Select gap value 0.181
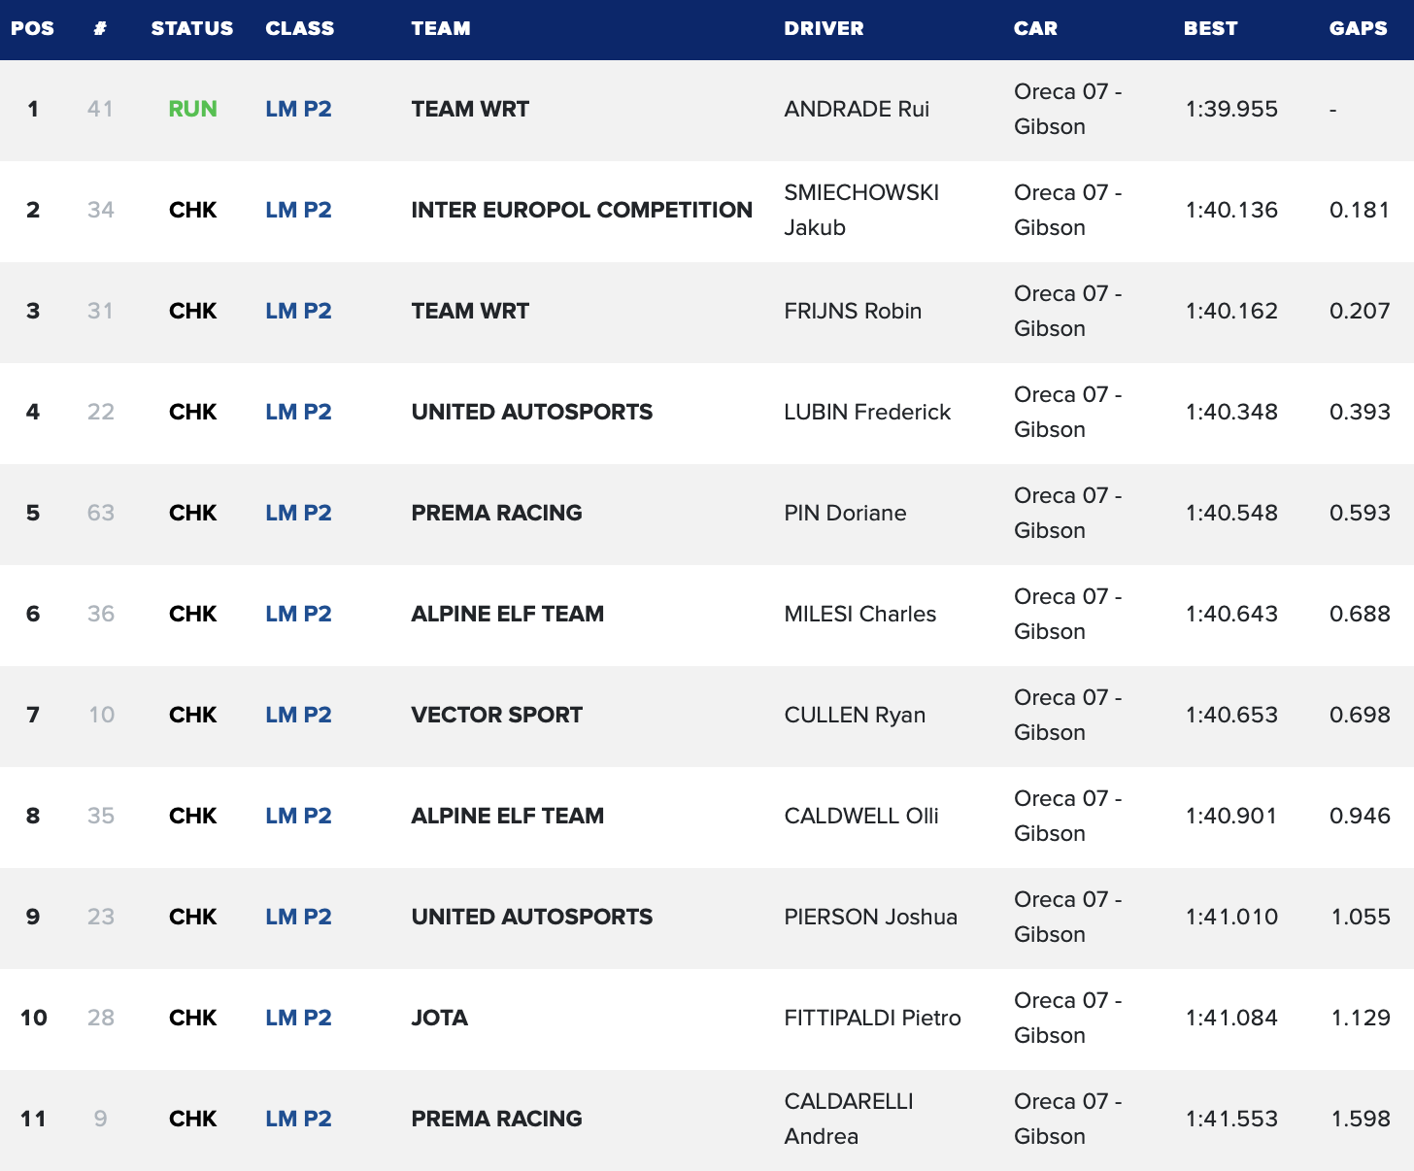The height and width of the screenshot is (1171, 1414). point(1360,210)
